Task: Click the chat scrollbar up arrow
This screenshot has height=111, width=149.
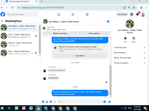Action: 110,38
